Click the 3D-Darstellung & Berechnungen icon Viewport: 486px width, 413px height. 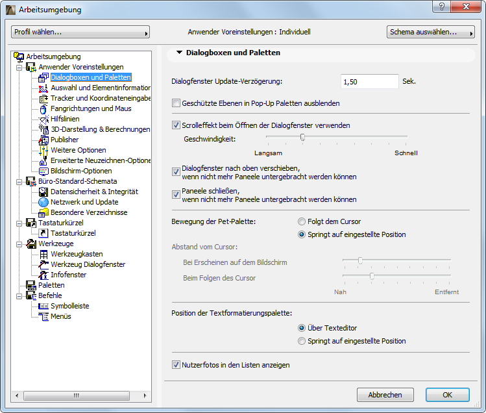[43, 129]
